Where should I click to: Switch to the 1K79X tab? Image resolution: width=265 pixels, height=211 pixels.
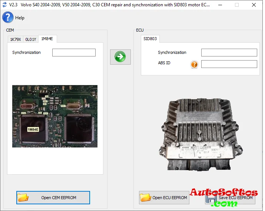pyautogui.click(x=15, y=39)
